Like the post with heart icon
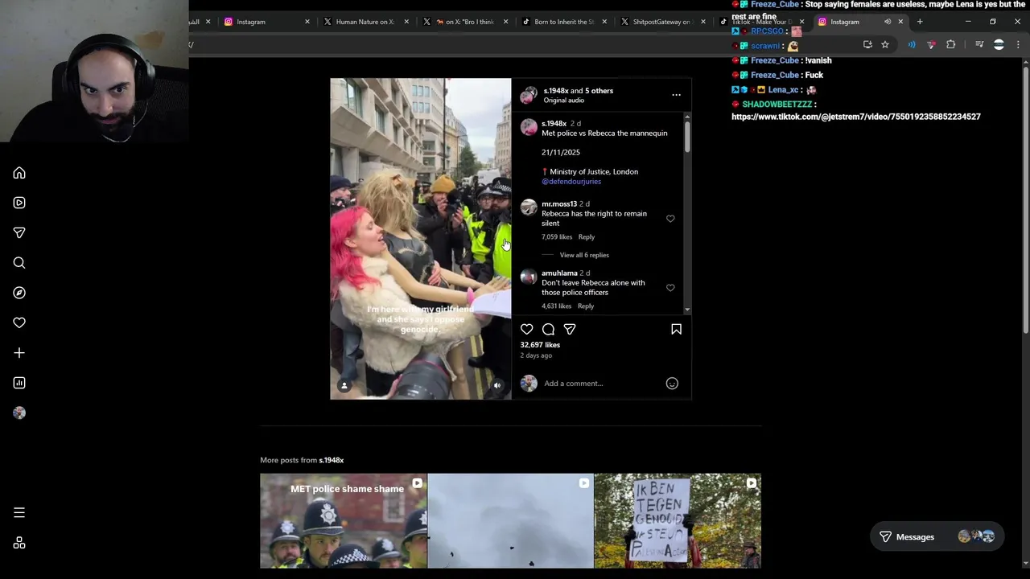The width and height of the screenshot is (1030, 579). click(527, 329)
